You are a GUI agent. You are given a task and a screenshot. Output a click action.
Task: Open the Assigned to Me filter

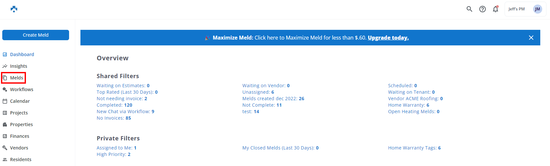click(x=116, y=148)
